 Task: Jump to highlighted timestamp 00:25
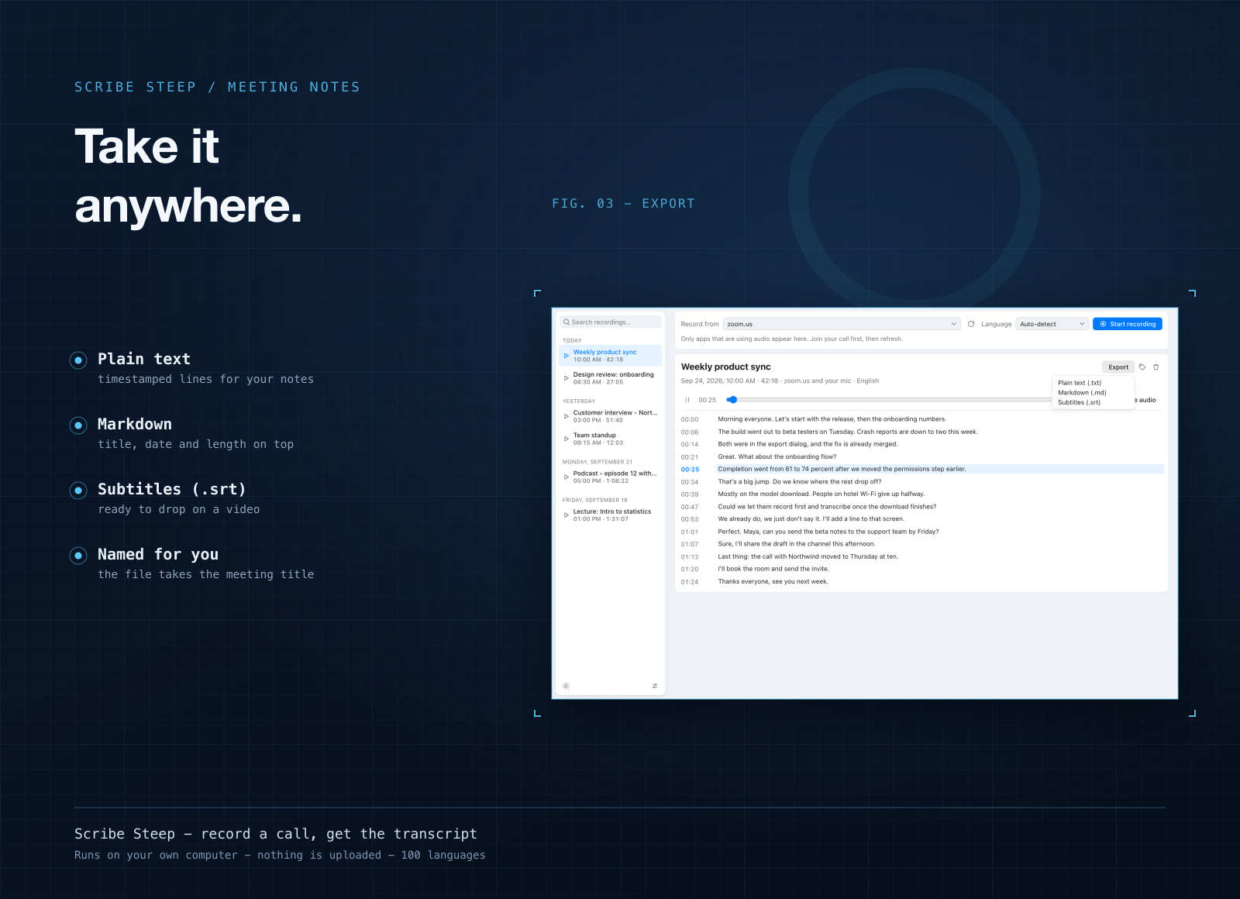click(x=690, y=470)
